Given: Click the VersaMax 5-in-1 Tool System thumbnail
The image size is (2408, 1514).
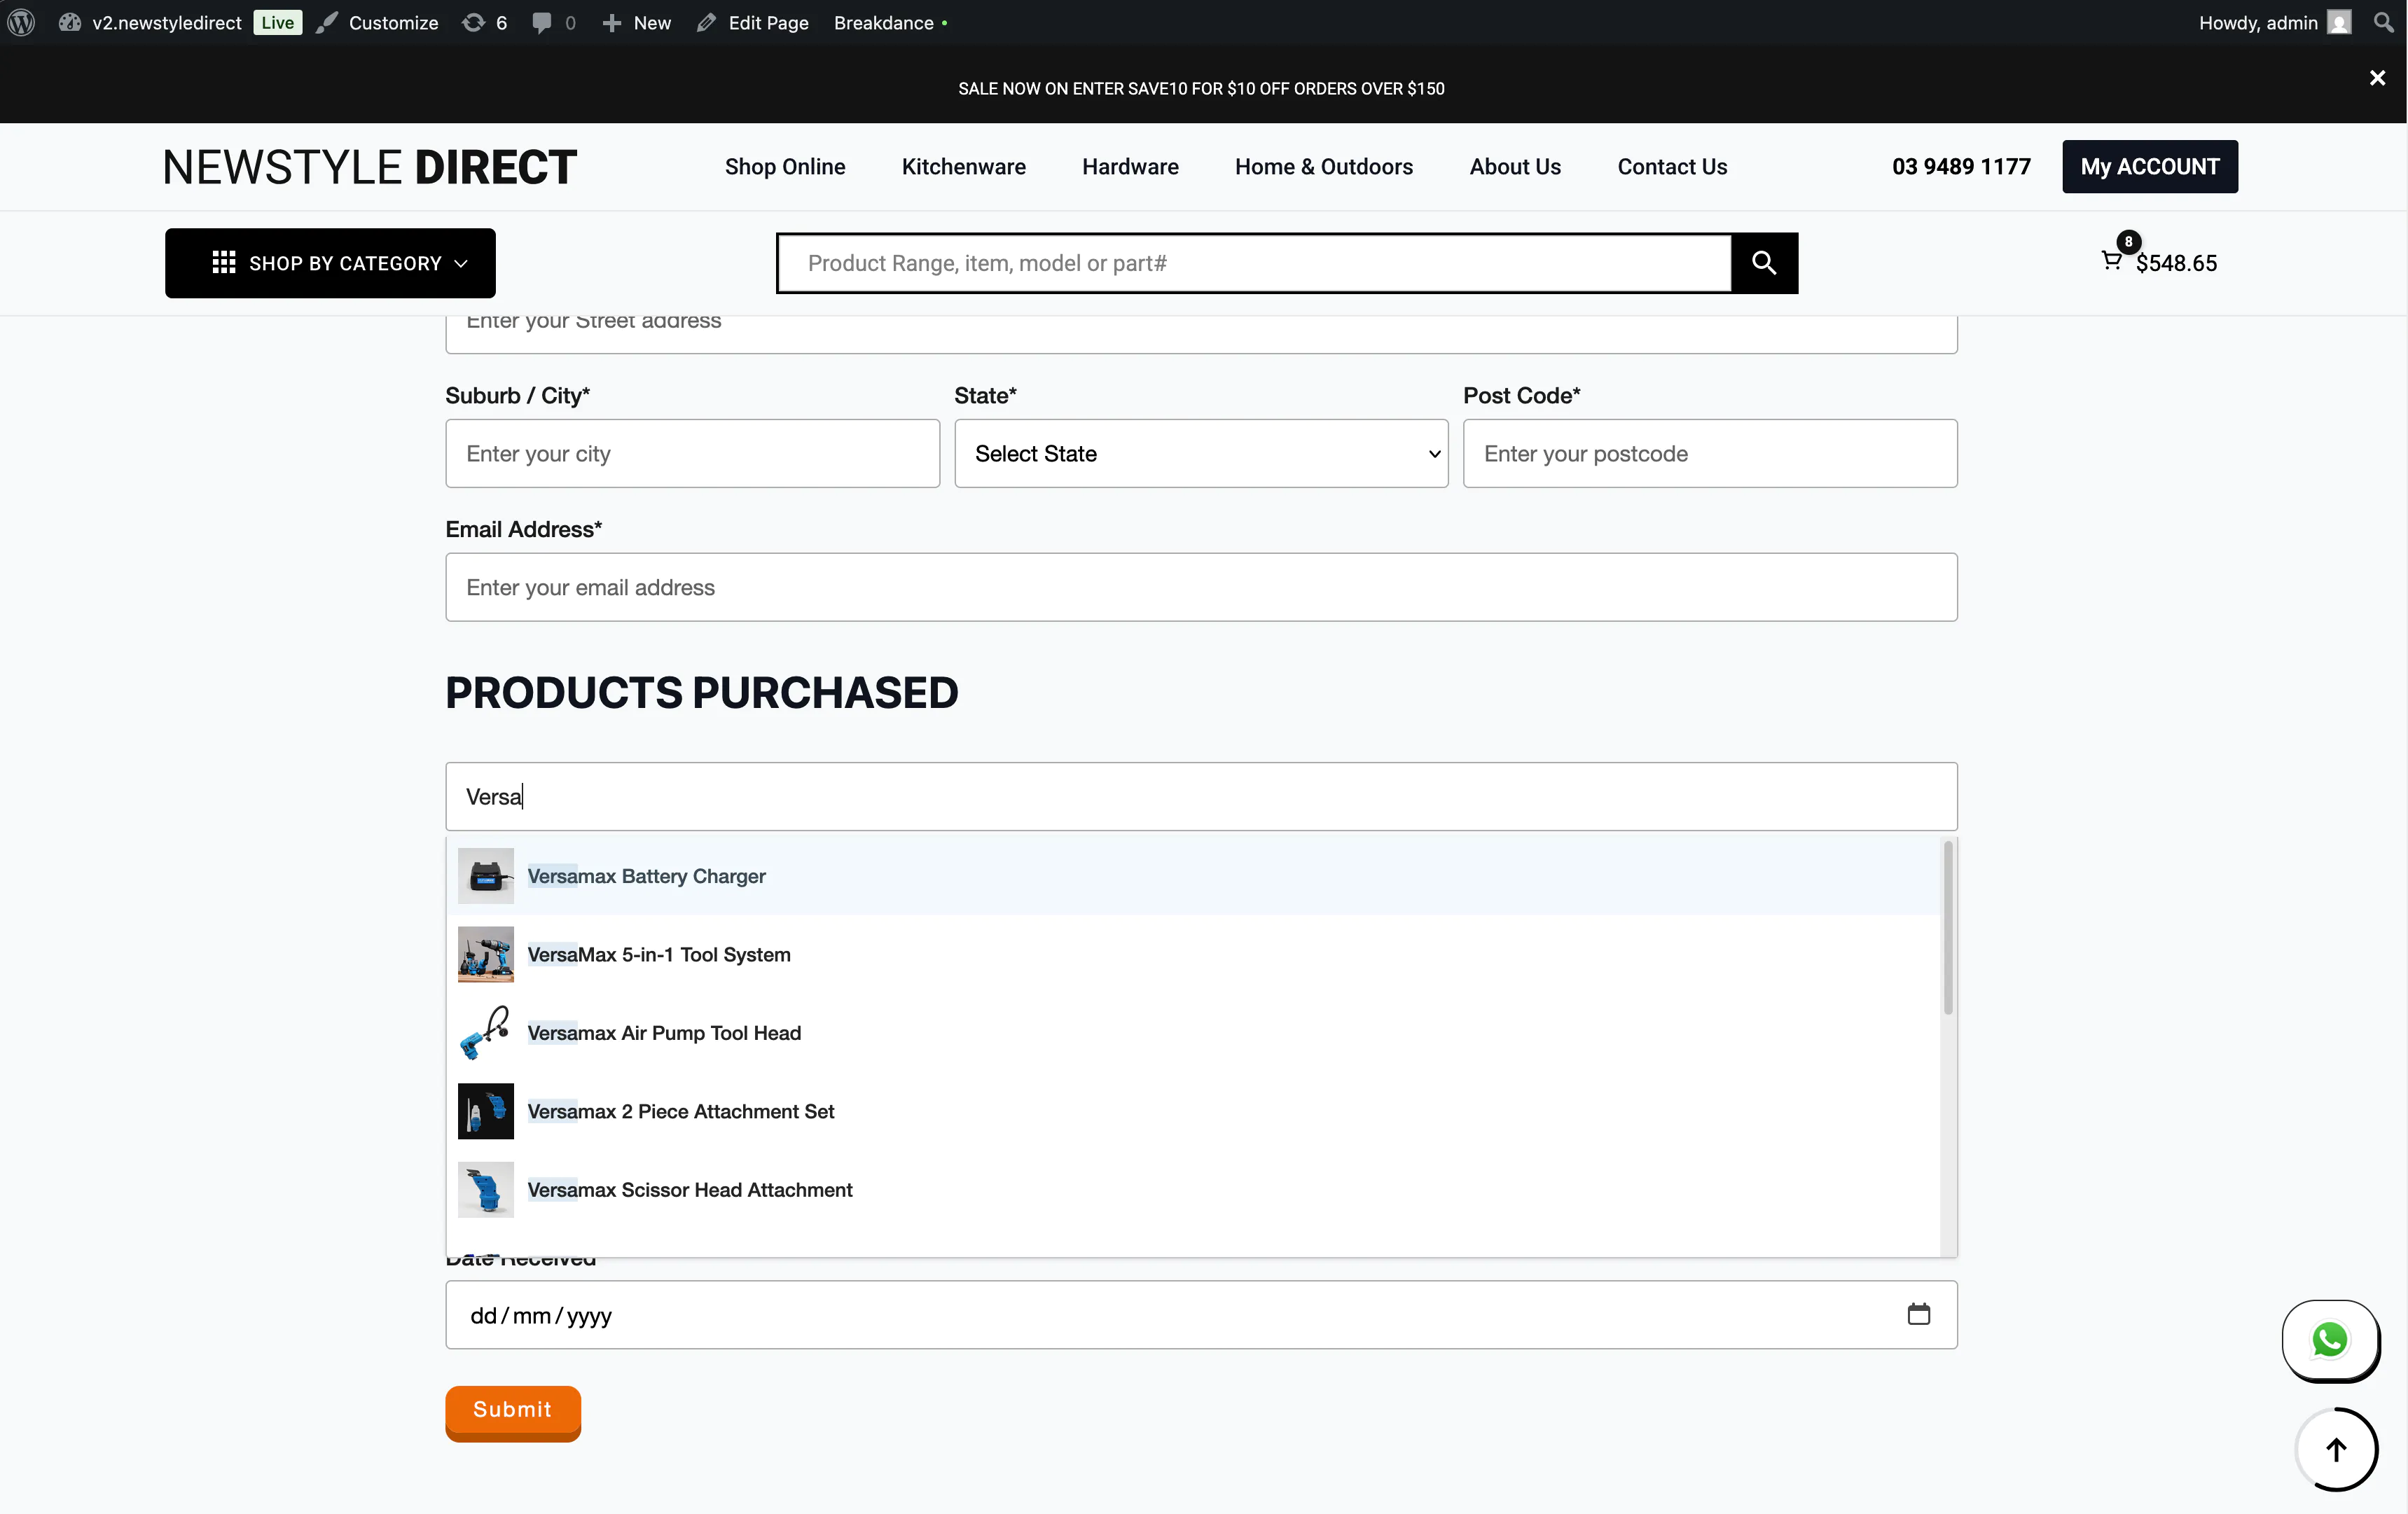Looking at the screenshot, I should click(486, 954).
